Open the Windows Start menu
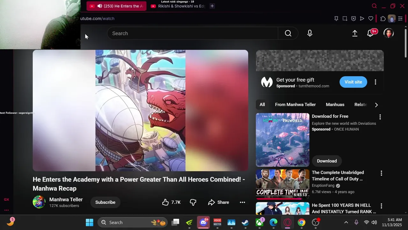Image resolution: width=408 pixels, height=230 pixels. [90, 222]
